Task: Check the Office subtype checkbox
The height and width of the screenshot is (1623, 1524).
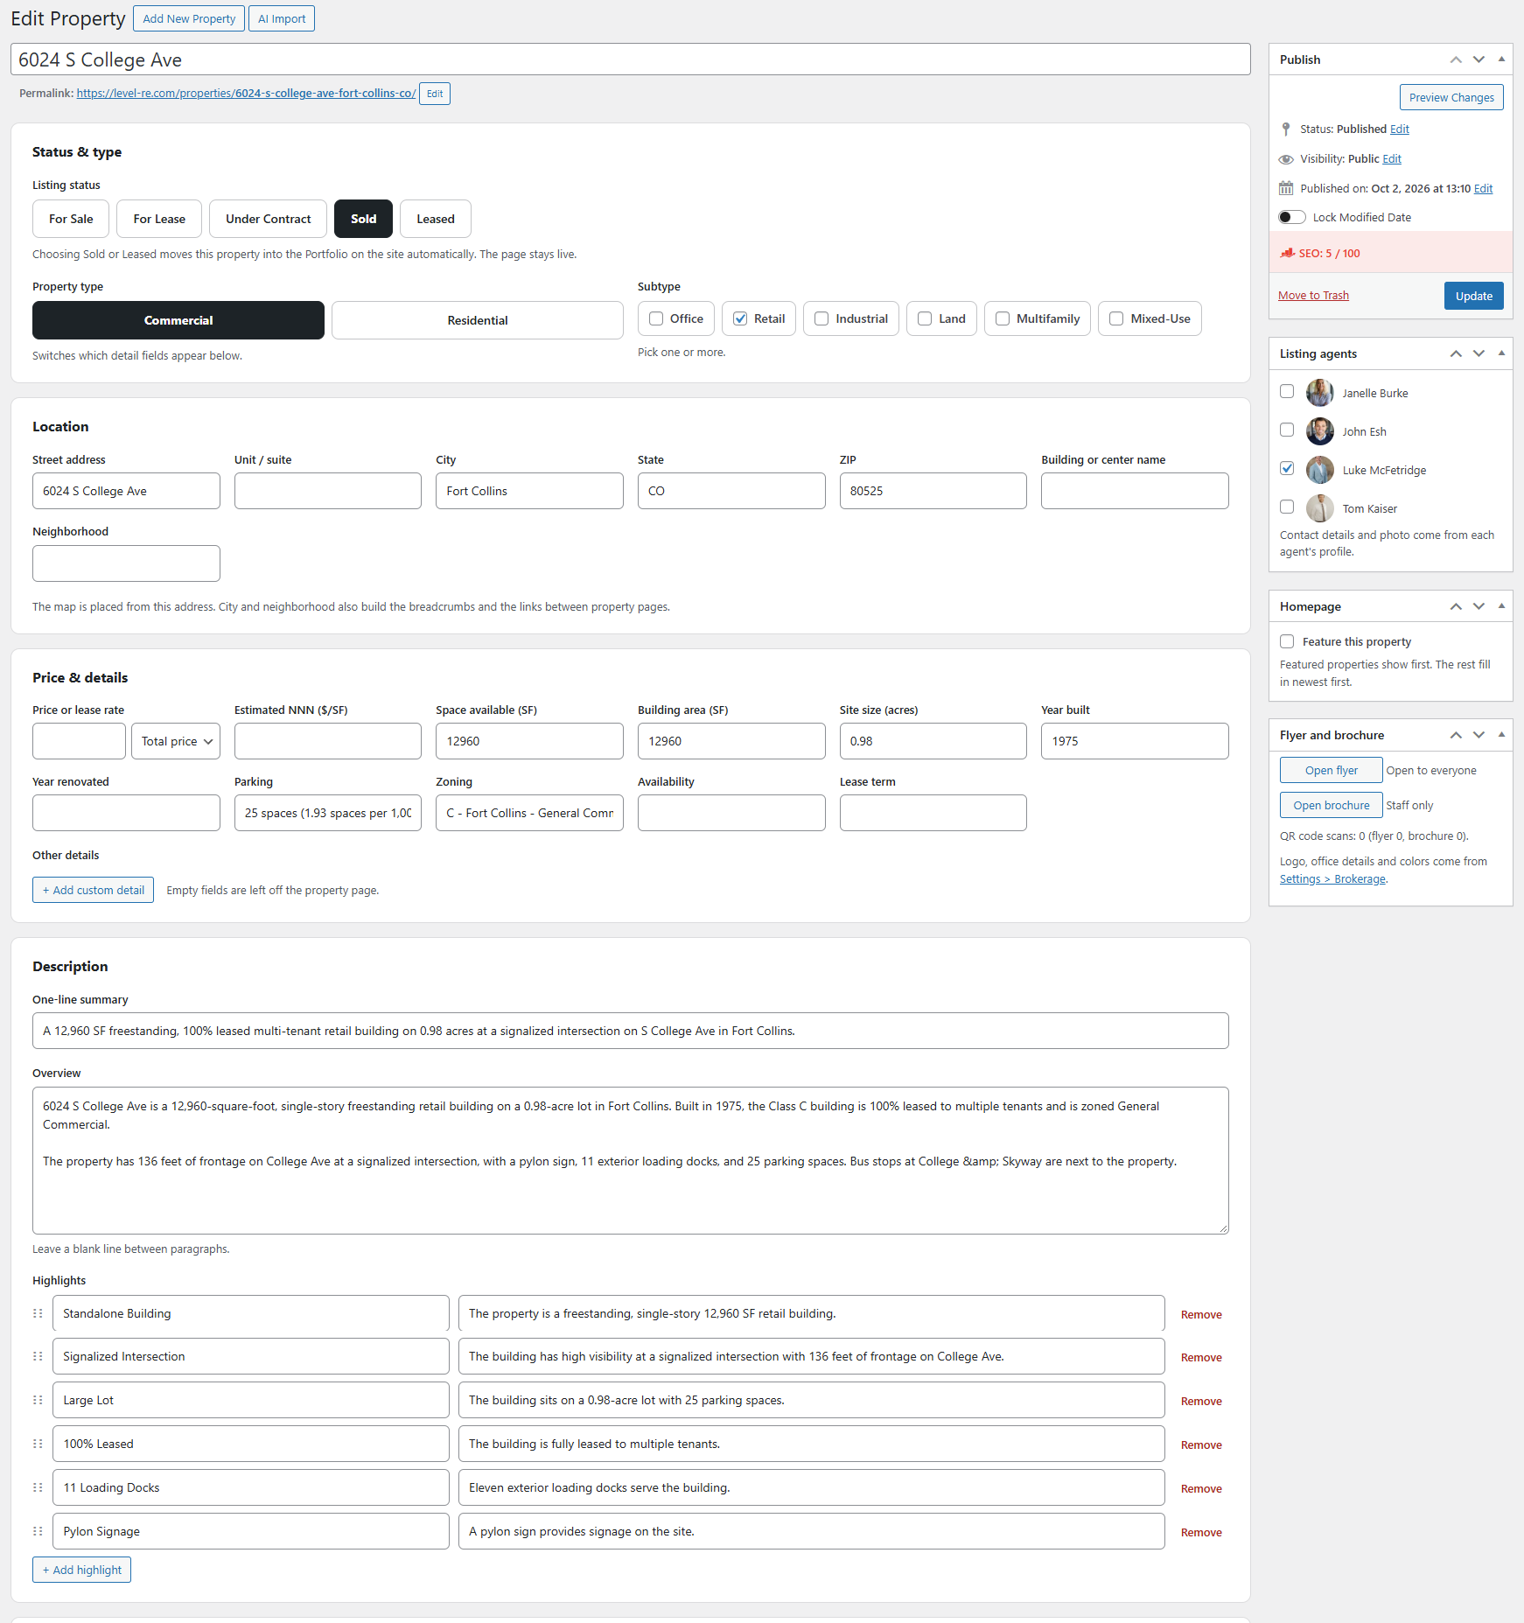Action: click(656, 318)
